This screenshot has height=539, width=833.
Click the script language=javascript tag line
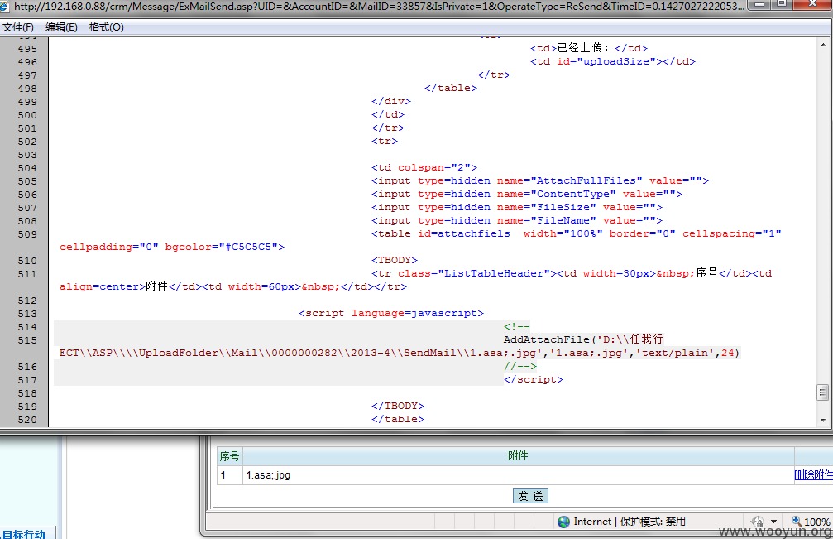391,313
